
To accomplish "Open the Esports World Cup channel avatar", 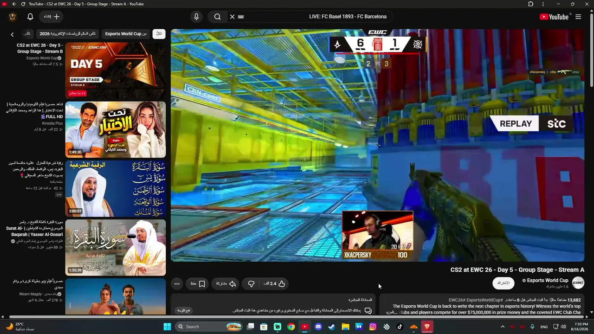I will click(578, 283).
